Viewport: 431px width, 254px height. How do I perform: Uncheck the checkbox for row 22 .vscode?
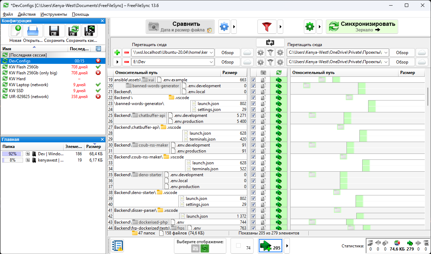(x=254, y=98)
